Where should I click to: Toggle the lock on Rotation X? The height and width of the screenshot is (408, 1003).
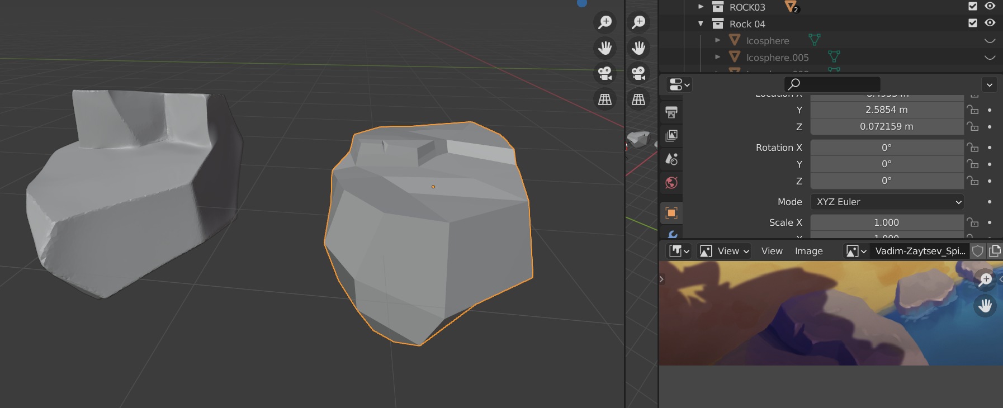click(x=973, y=148)
